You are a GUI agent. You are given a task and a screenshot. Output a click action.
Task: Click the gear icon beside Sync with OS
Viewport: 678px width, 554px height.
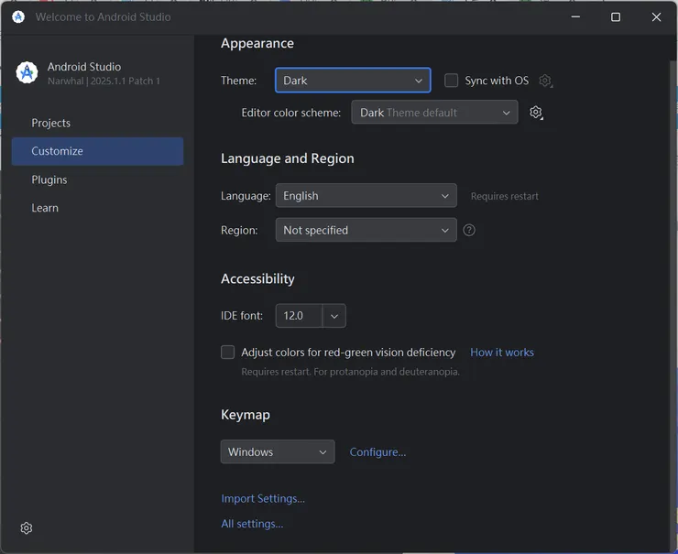point(545,81)
